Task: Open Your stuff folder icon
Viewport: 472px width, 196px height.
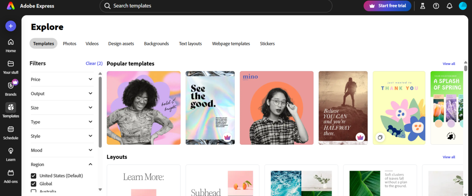Action: coord(11,64)
